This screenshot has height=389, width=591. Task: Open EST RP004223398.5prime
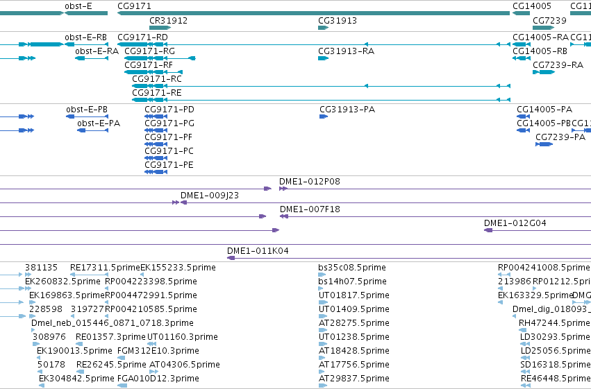coord(107,288)
